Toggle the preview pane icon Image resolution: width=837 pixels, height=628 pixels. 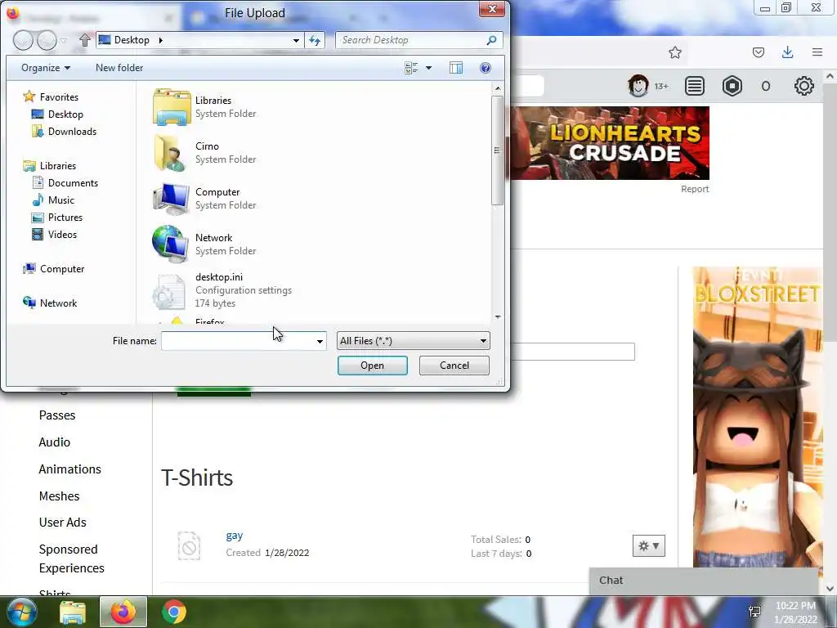[x=456, y=68]
